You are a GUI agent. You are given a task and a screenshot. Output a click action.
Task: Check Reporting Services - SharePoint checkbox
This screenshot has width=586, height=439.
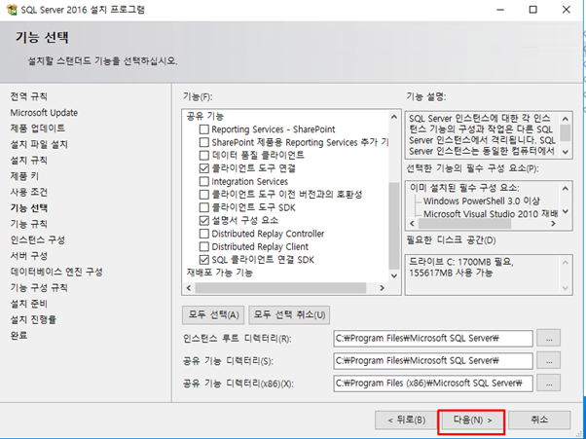(204, 129)
